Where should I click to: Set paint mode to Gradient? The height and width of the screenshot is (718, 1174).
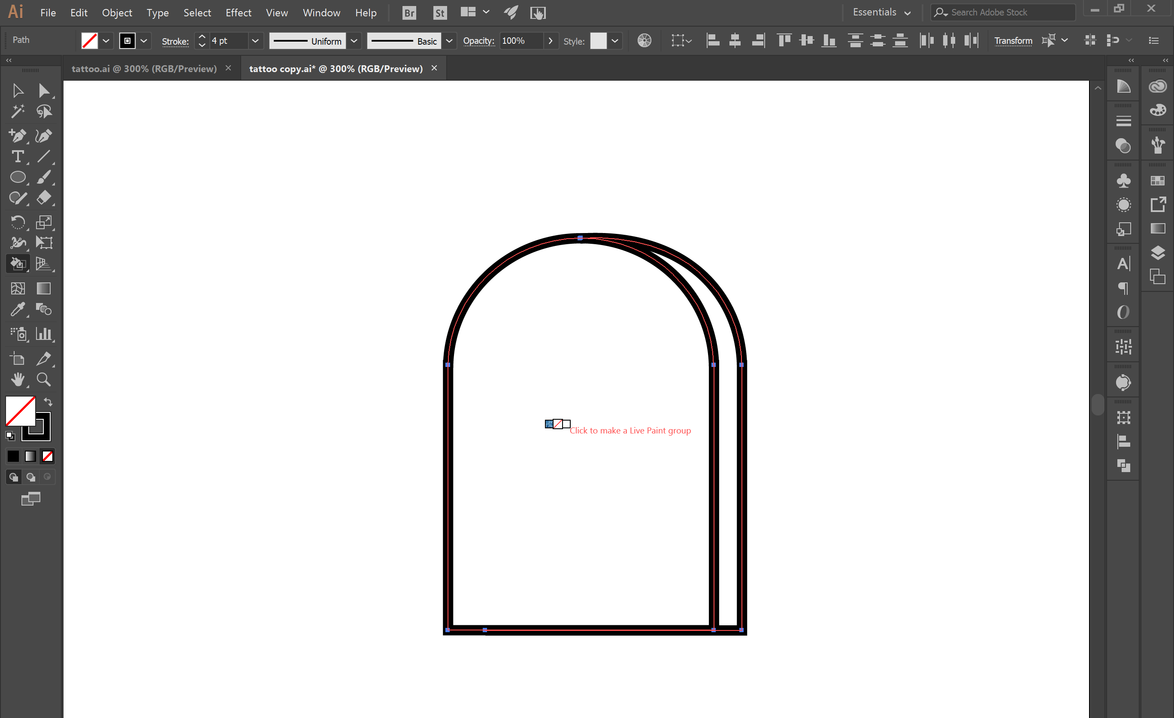[x=30, y=457]
